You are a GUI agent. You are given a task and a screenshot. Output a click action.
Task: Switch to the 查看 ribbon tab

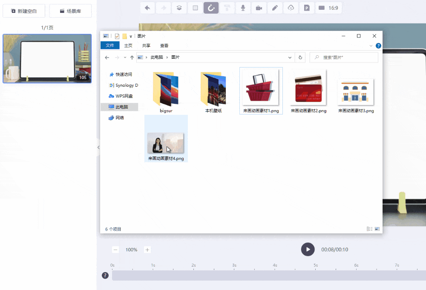pos(164,45)
